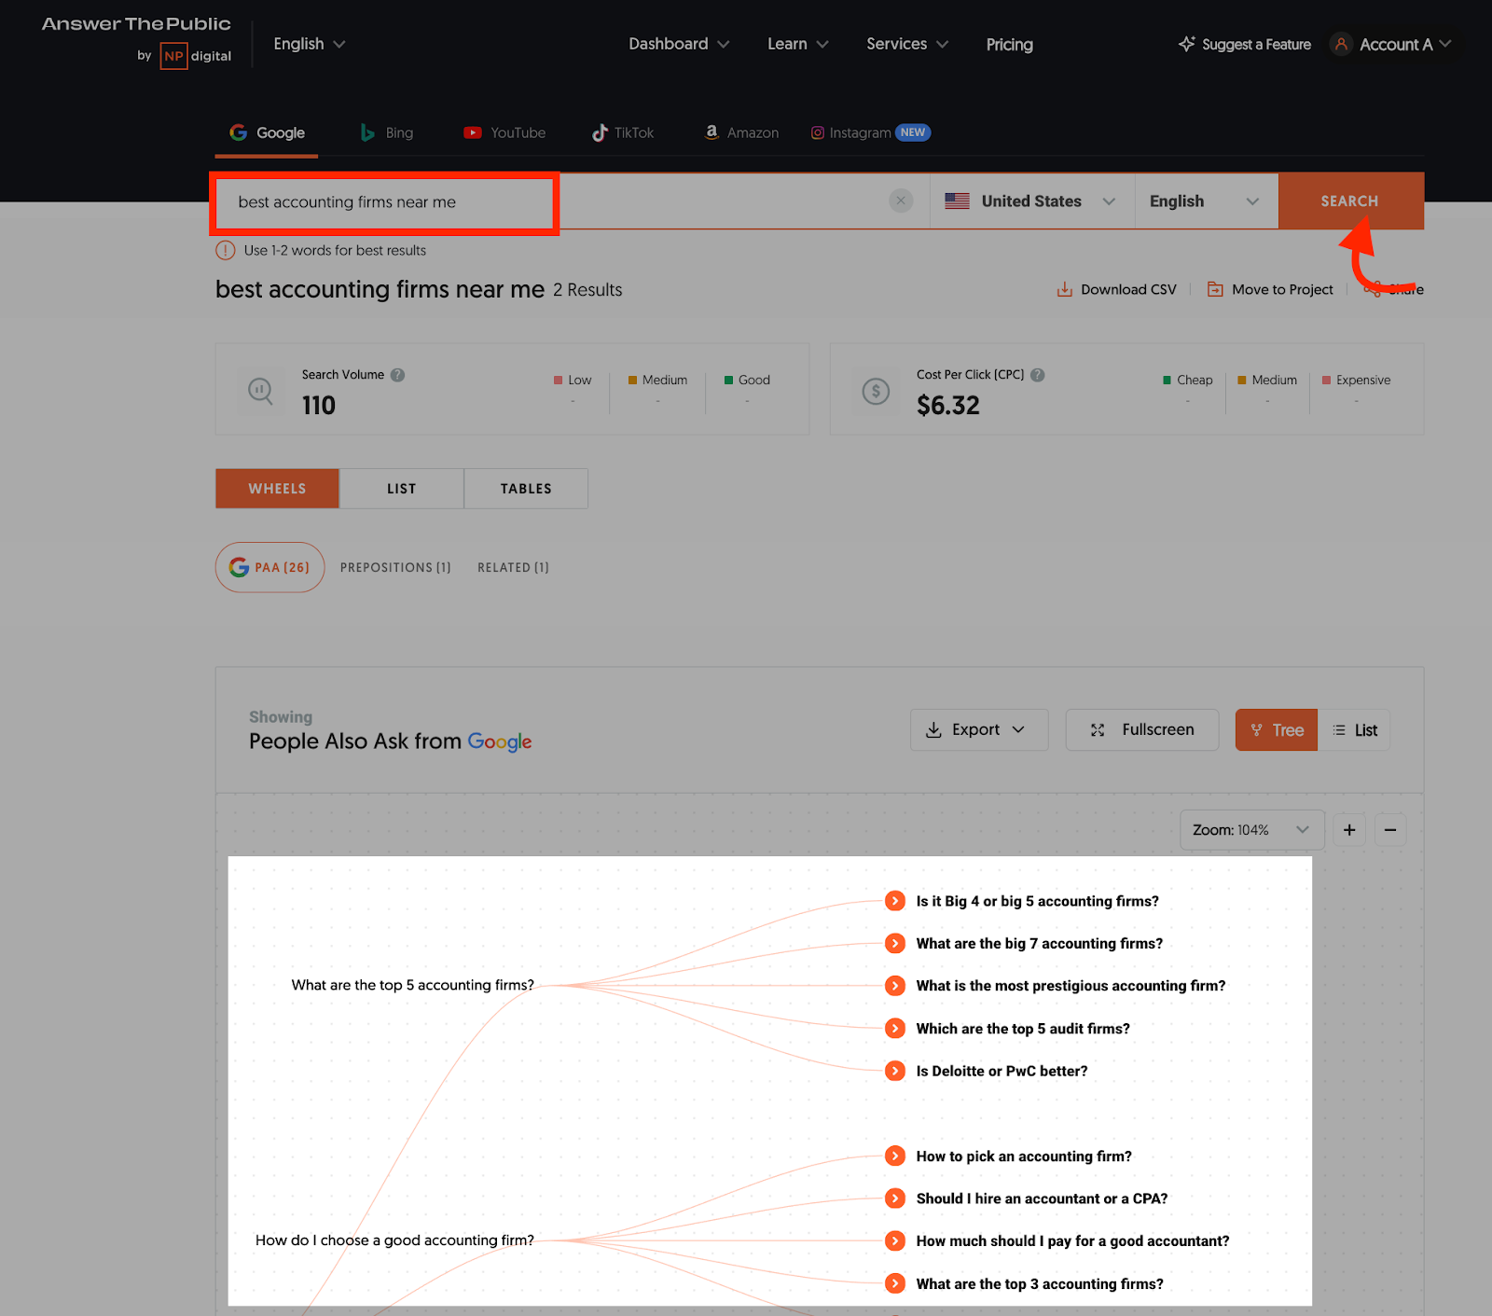
Task: Switch to the Amazon source tab
Action: 741,132
